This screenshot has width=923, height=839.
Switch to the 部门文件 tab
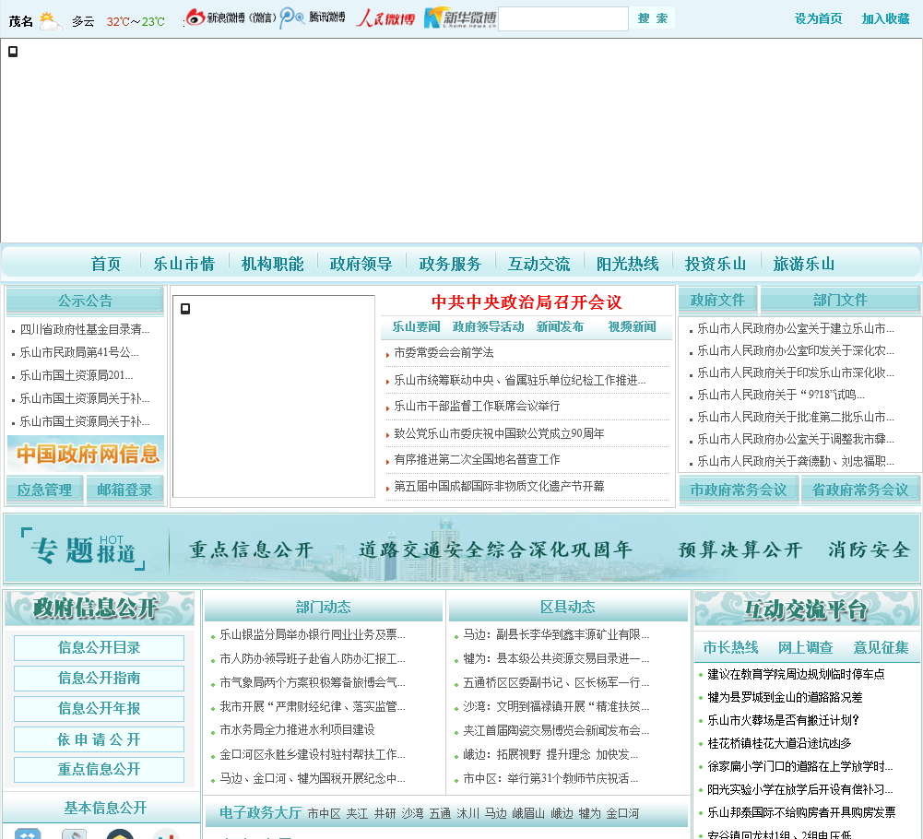[x=840, y=300]
